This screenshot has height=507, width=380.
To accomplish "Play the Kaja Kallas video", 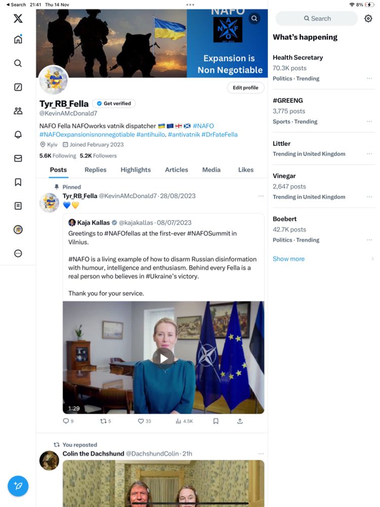I will click(x=164, y=358).
